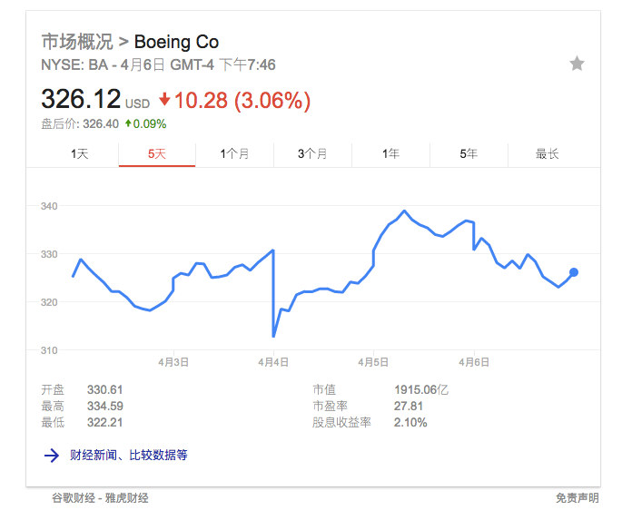Show the 1年 chart range
The width and height of the screenshot is (622, 520).
390,154
